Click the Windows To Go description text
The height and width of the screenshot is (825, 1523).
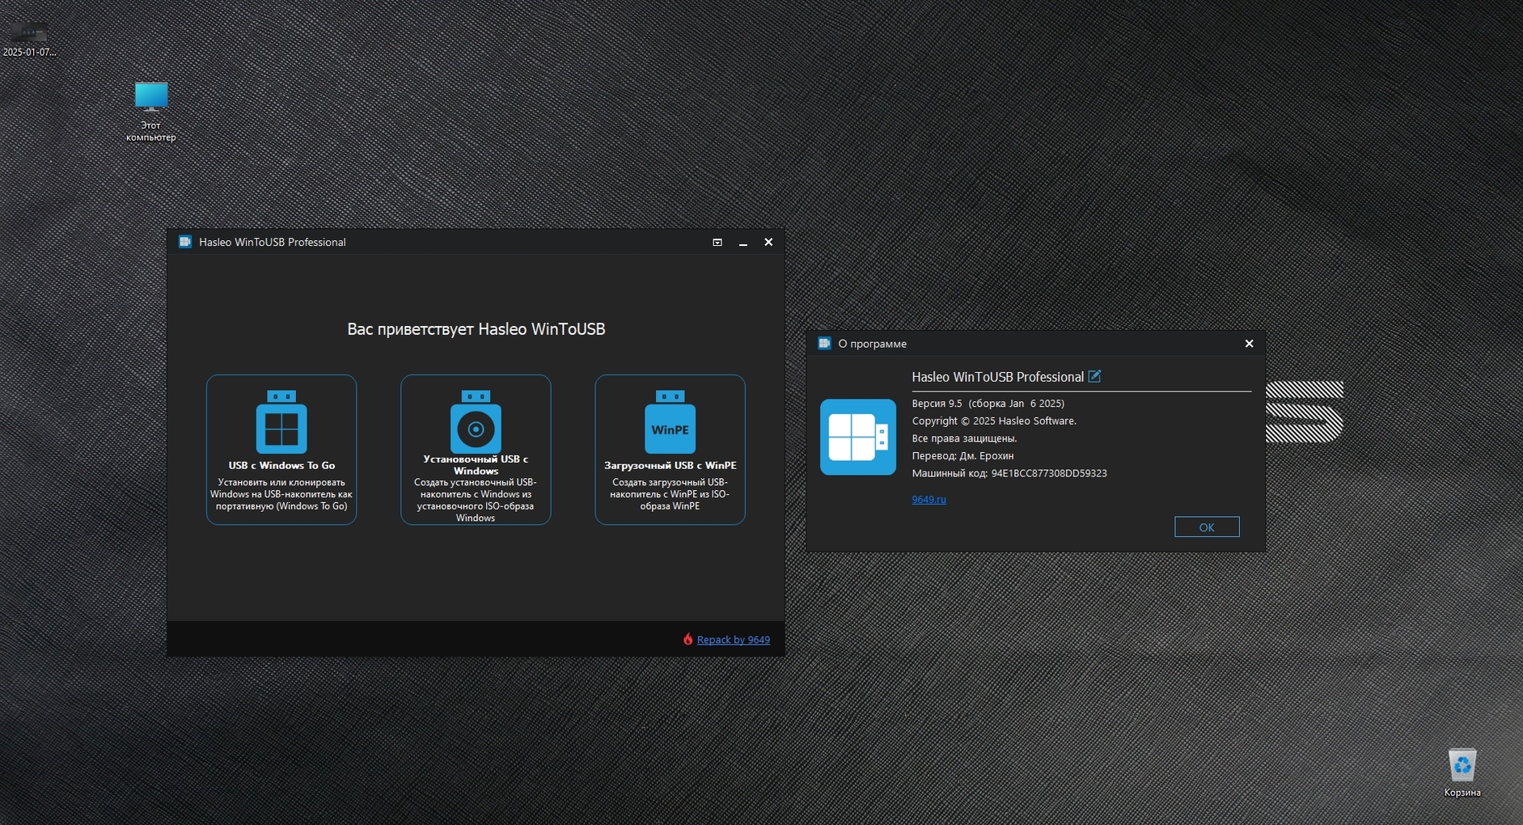click(x=281, y=494)
